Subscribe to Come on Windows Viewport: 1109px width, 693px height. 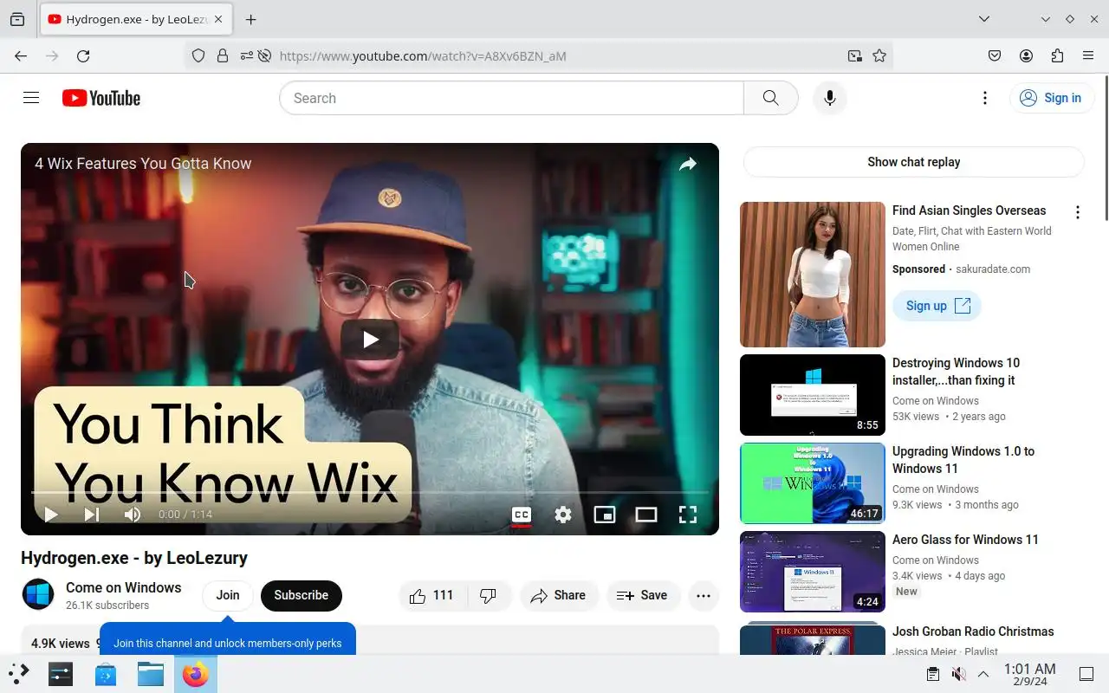coord(302,595)
